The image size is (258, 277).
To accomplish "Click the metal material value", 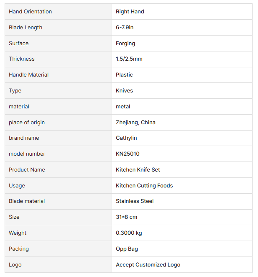I will pos(123,107).
